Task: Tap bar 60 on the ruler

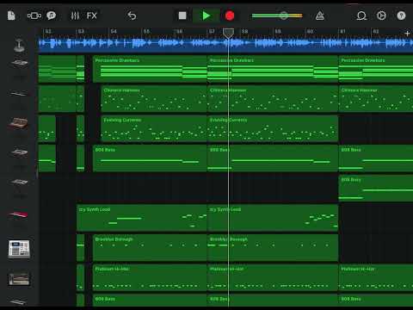Action: pos(311,32)
